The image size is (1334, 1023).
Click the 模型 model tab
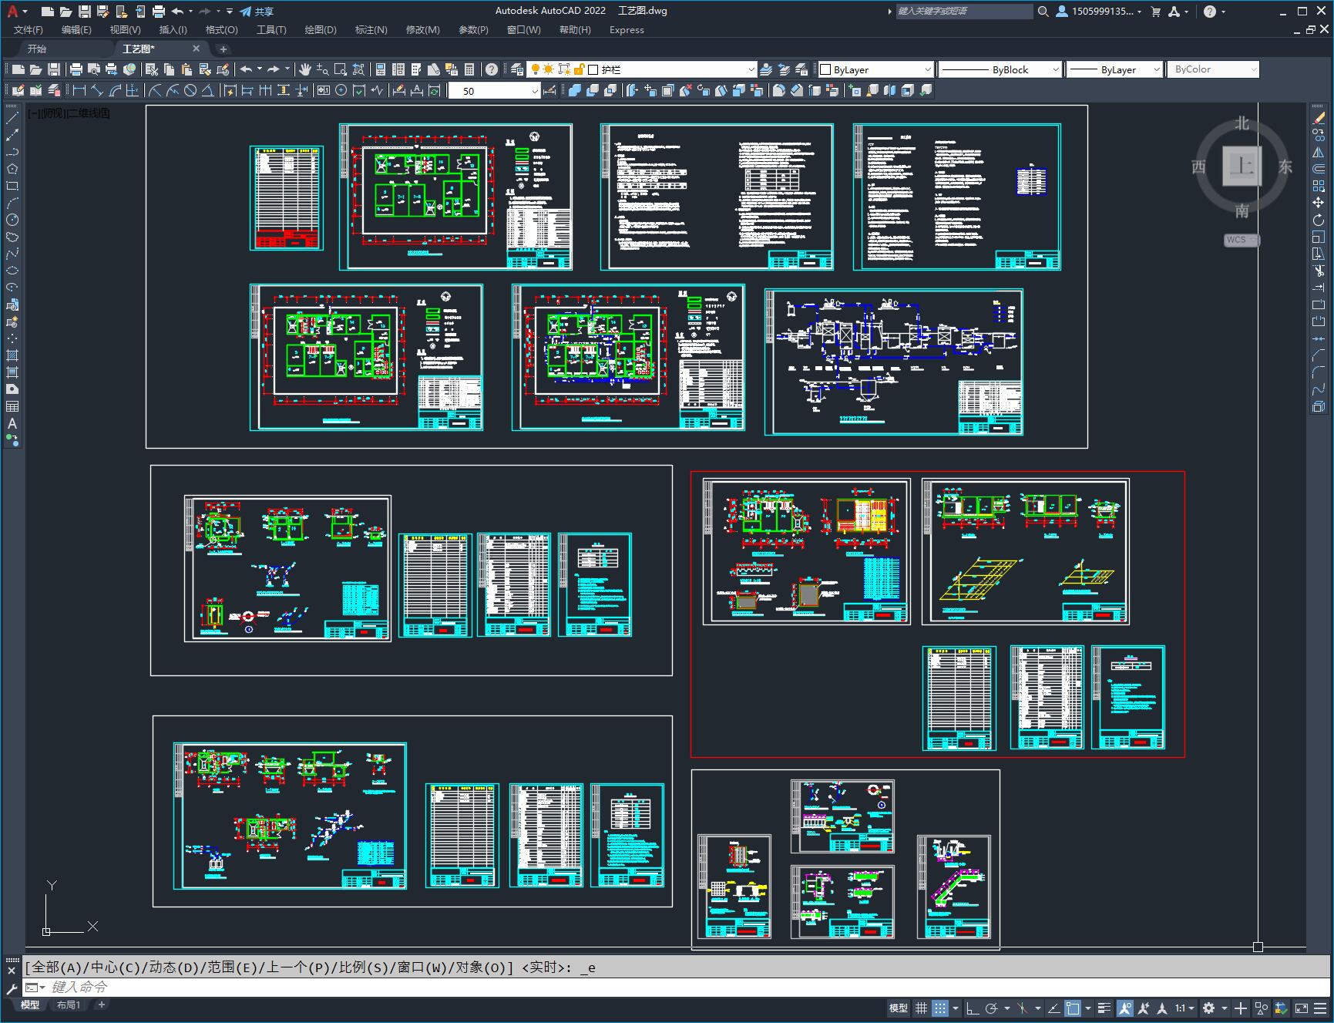tap(30, 1004)
